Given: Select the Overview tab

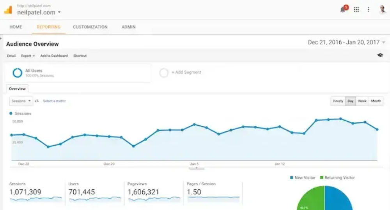Looking at the screenshot, I should click(17, 89).
